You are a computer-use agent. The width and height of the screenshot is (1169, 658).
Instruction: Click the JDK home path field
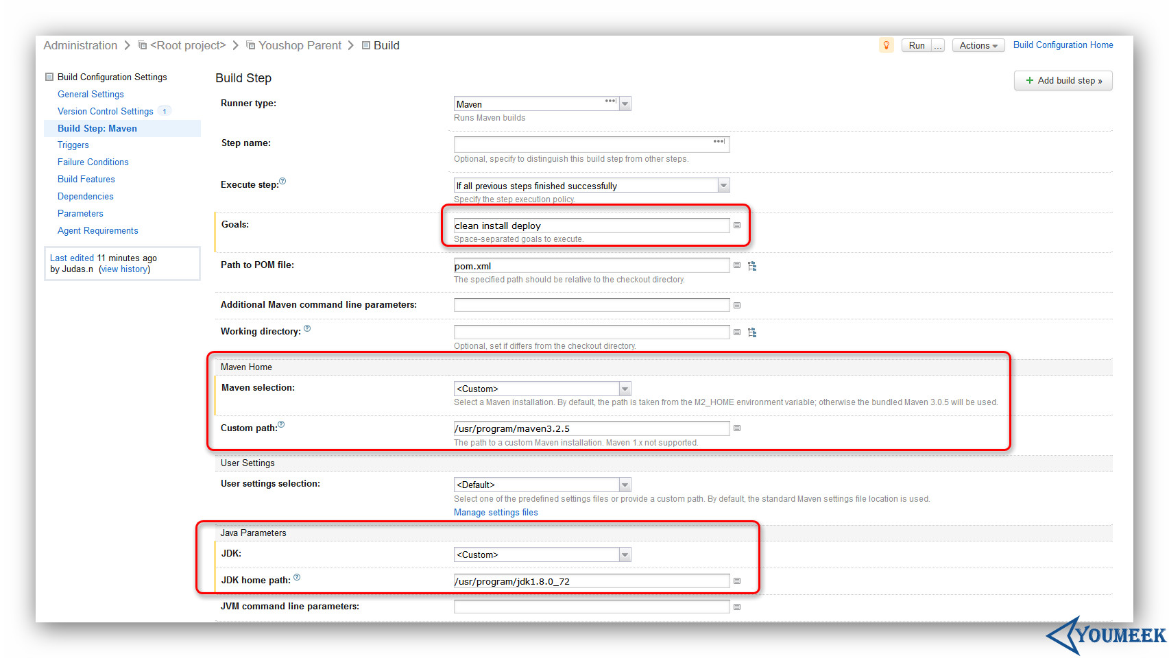[x=592, y=581]
